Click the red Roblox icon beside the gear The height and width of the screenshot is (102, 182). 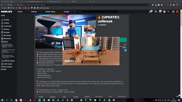click(x=177, y=12)
